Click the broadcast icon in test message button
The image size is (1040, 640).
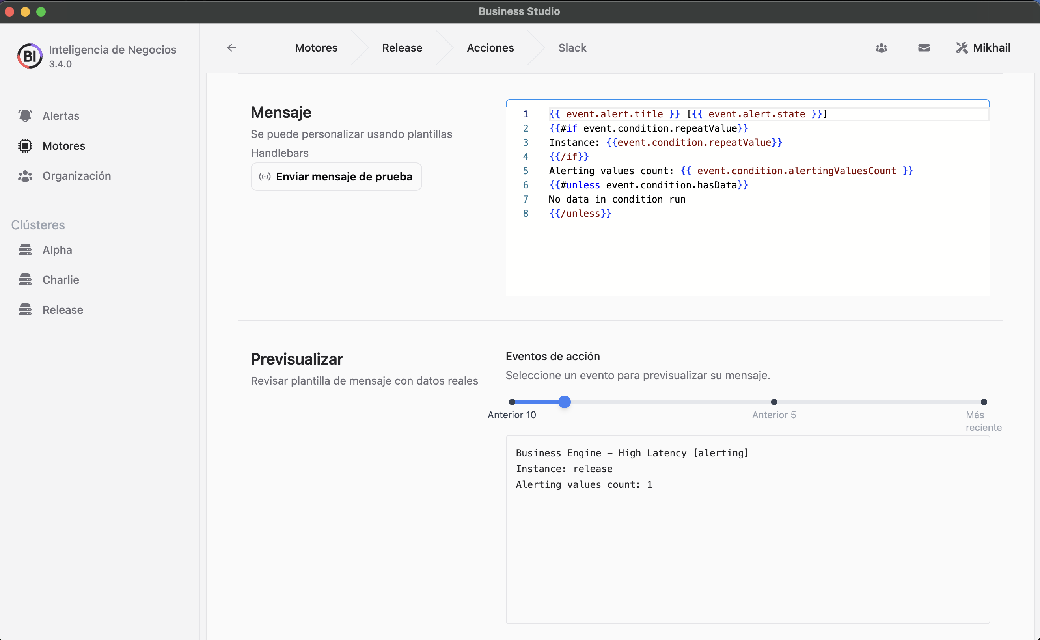click(265, 177)
